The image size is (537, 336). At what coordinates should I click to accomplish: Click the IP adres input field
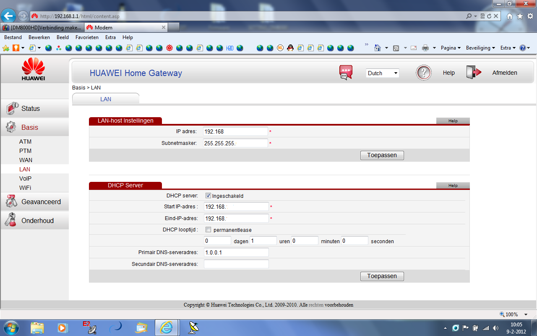tap(236, 131)
